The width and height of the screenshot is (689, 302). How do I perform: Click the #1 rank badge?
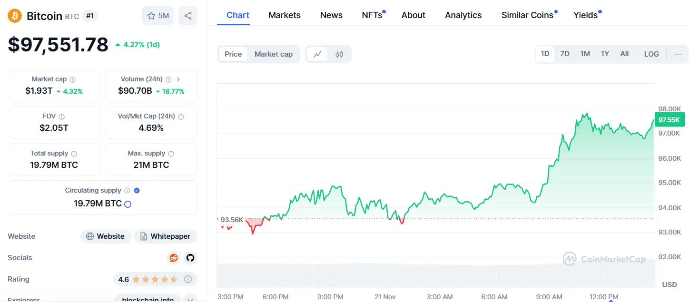coord(89,16)
